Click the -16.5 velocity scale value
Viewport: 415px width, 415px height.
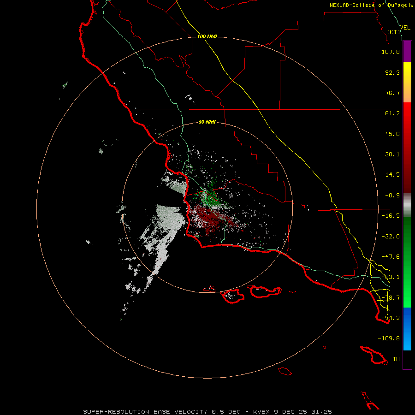click(391, 216)
